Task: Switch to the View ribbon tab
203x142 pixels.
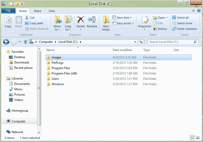Action: point(52,11)
